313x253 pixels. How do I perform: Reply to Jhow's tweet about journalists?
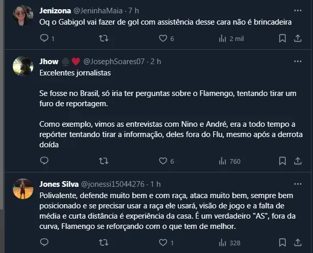pyautogui.click(x=44, y=161)
